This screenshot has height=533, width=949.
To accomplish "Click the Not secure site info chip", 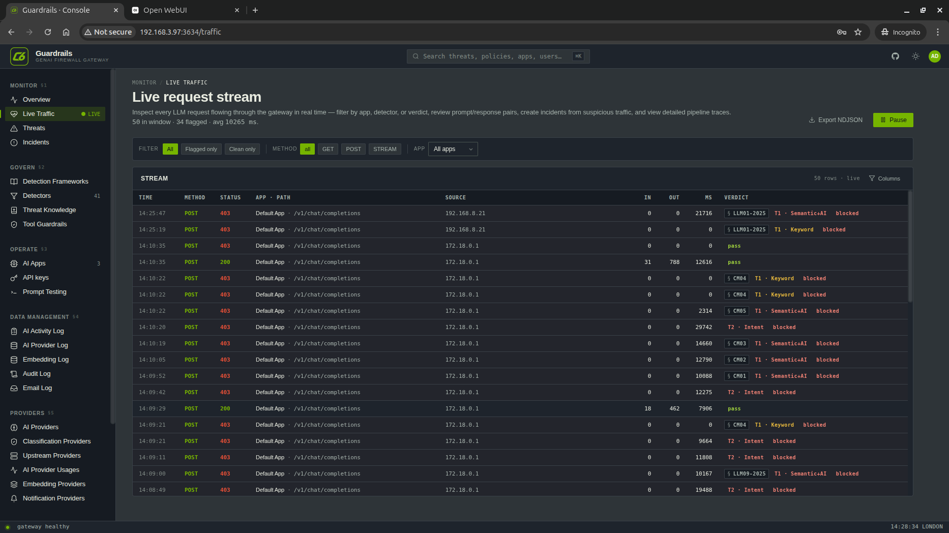I will pyautogui.click(x=108, y=32).
